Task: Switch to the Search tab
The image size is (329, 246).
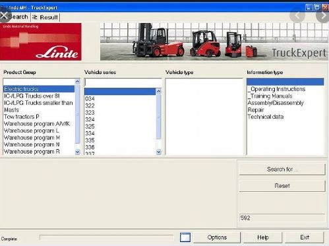Action: 18,17
